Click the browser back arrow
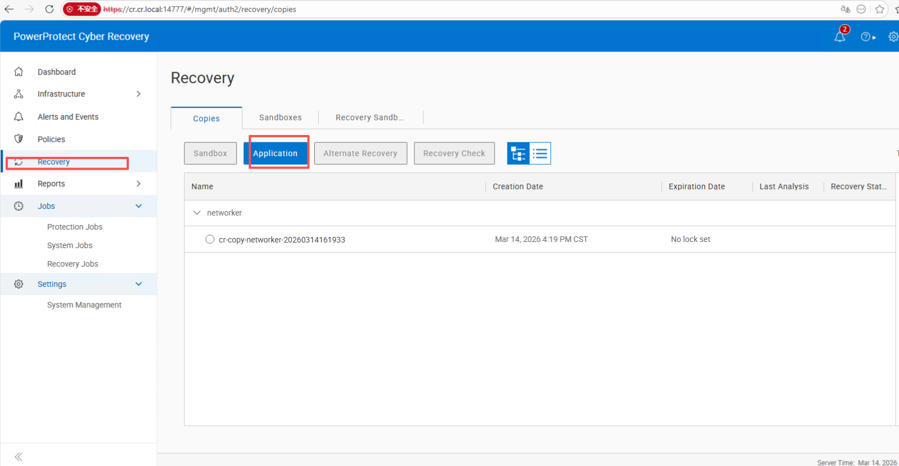 pos(9,9)
